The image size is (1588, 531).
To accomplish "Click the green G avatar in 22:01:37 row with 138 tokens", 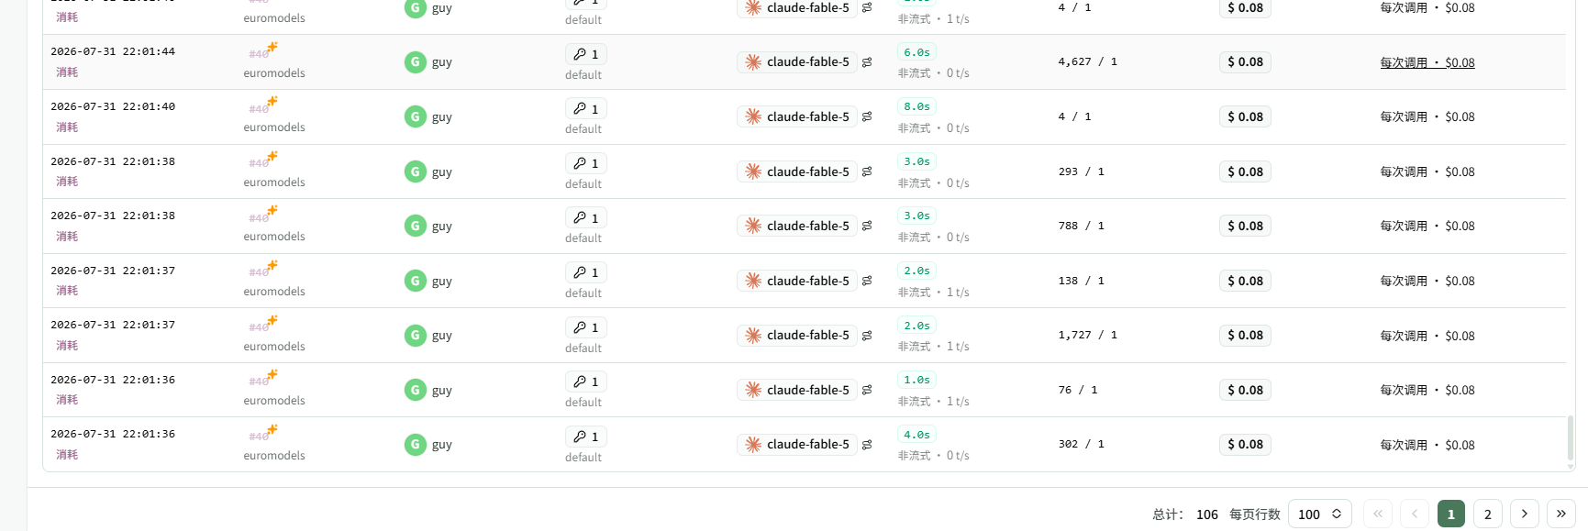I will [x=415, y=281].
